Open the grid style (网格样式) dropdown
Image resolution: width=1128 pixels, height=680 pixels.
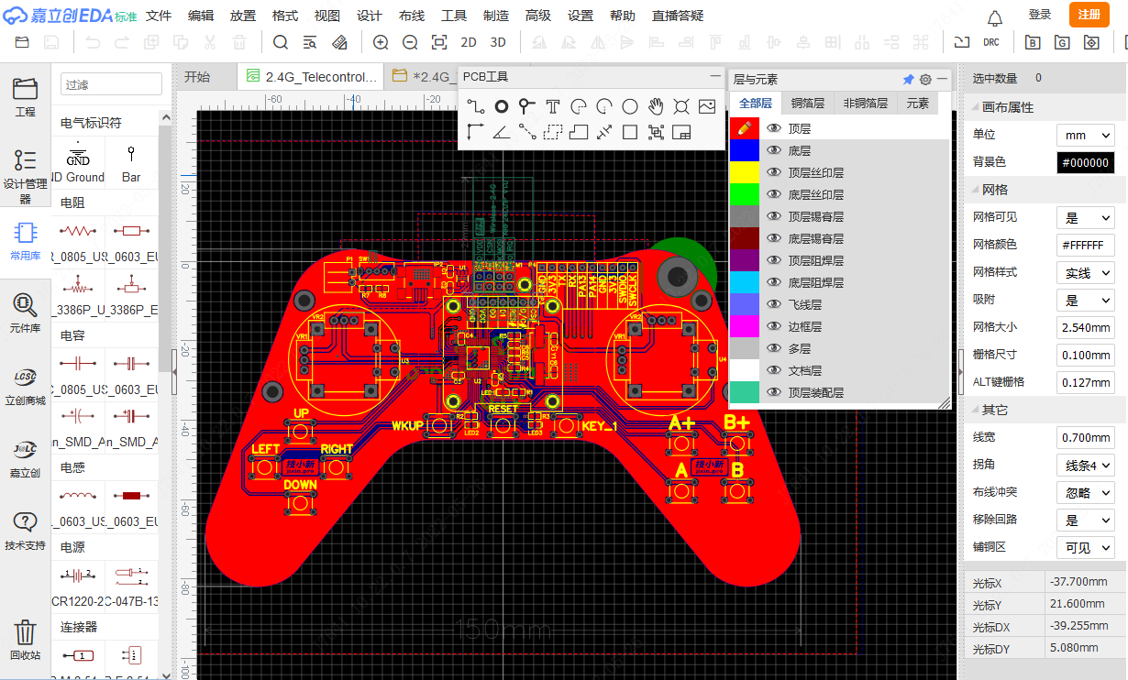pyautogui.click(x=1085, y=272)
